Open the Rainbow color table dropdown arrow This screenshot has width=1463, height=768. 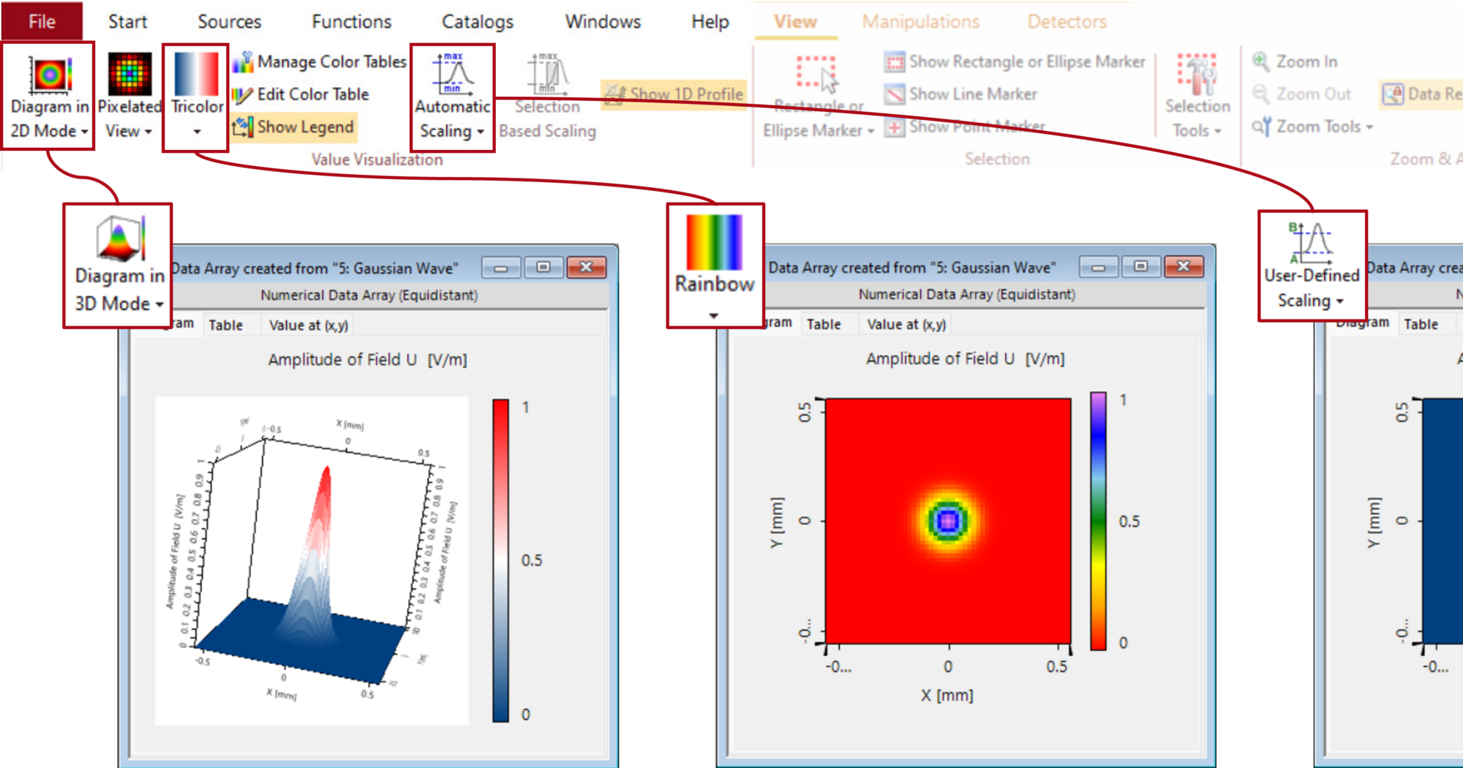tap(714, 316)
